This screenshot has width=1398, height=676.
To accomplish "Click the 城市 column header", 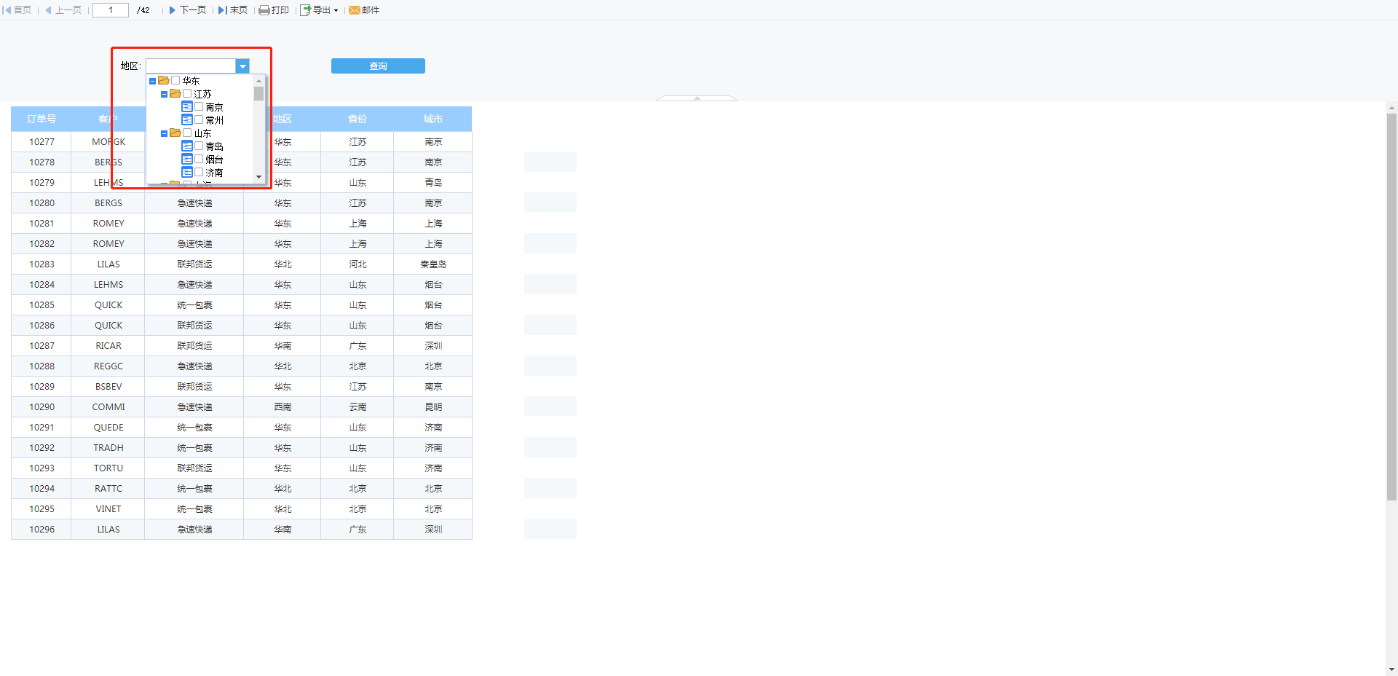I will point(433,119).
